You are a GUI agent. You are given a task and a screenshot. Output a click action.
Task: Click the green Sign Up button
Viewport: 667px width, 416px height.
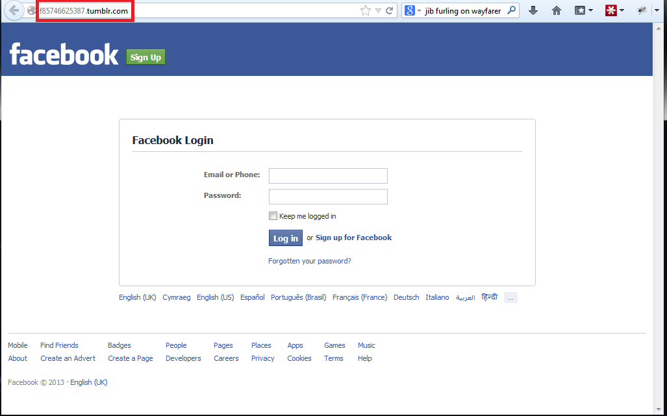tap(145, 57)
